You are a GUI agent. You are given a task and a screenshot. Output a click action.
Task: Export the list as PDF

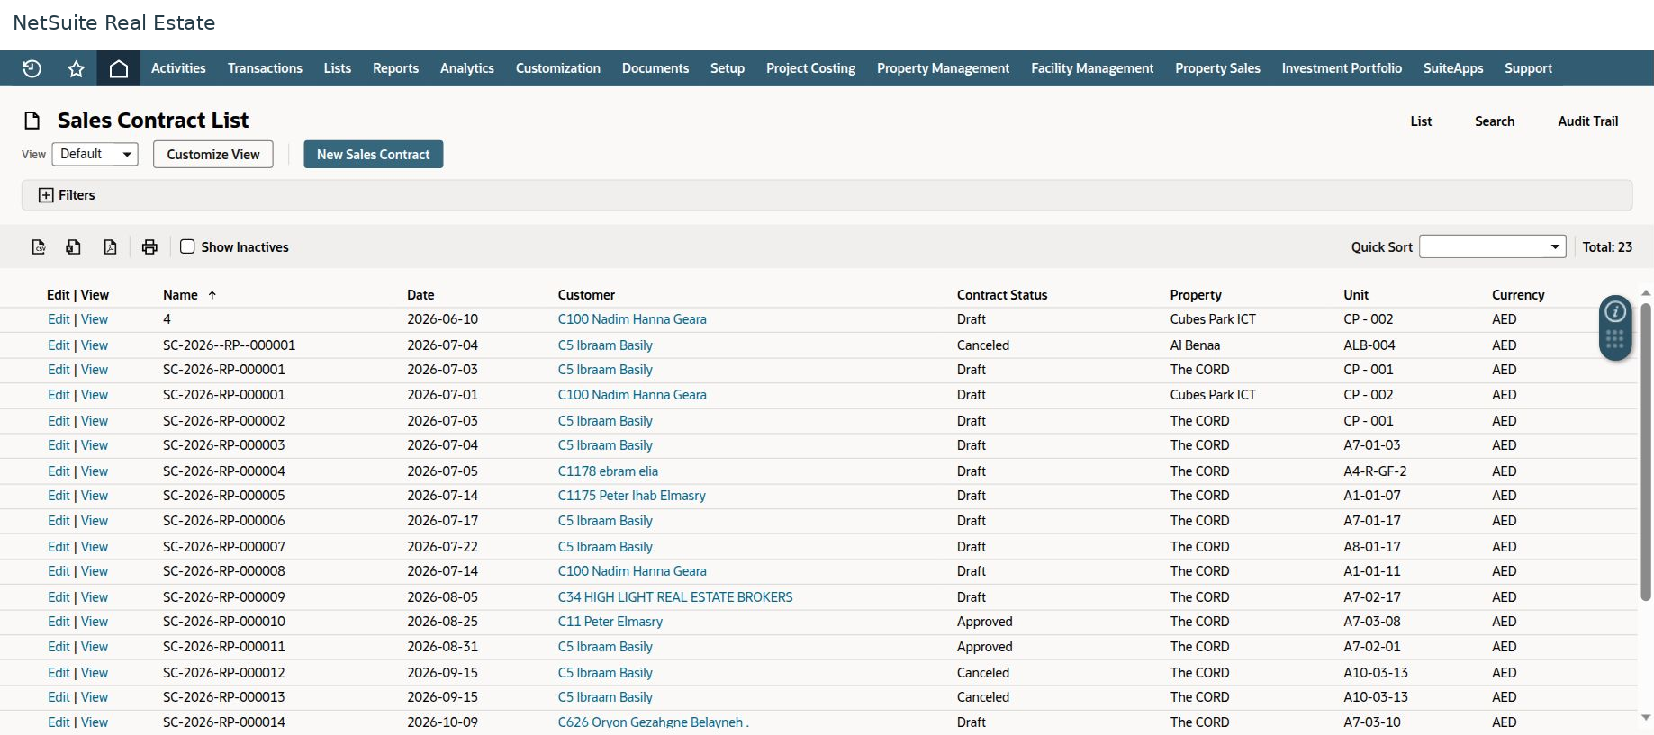pos(110,246)
